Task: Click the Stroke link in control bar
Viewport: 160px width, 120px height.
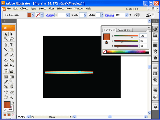Action: click(50, 15)
